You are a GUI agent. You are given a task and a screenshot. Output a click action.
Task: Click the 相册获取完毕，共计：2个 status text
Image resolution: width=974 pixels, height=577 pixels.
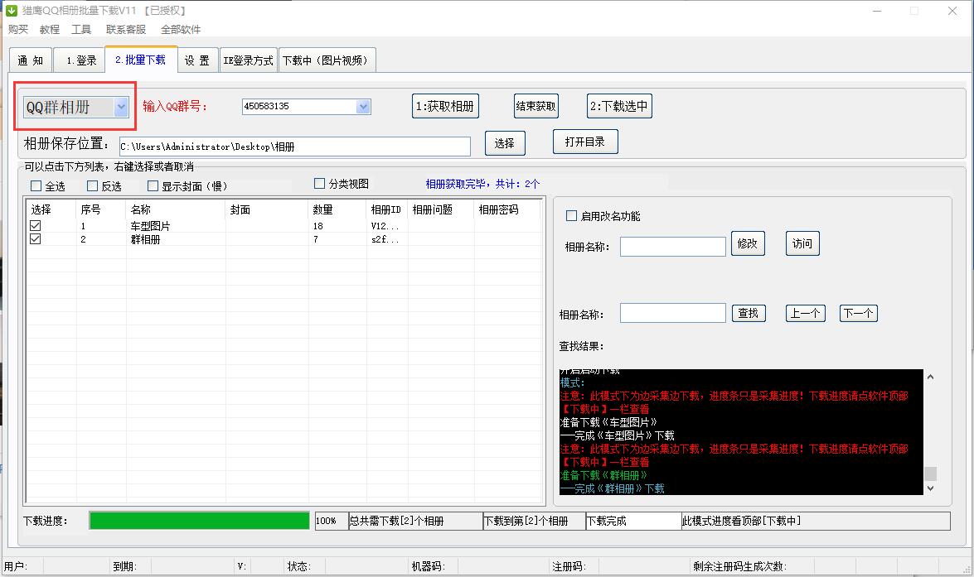pos(482,184)
